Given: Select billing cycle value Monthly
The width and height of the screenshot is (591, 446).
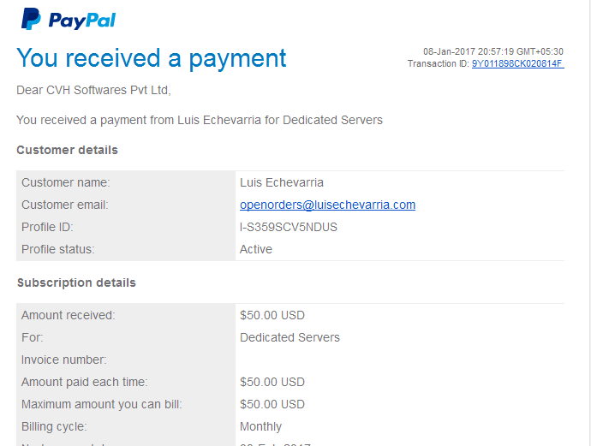Looking at the screenshot, I should coord(261,426).
